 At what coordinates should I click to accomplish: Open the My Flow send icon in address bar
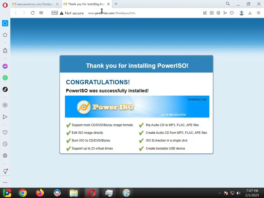[225, 13]
